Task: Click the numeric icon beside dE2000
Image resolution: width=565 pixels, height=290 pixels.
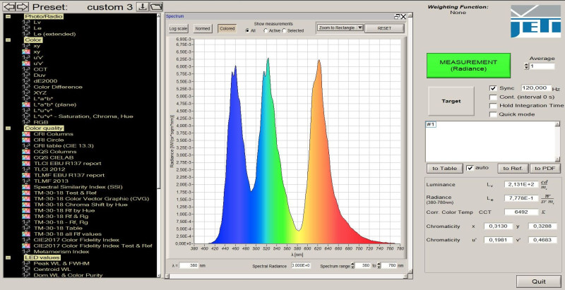Action: point(26,81)
